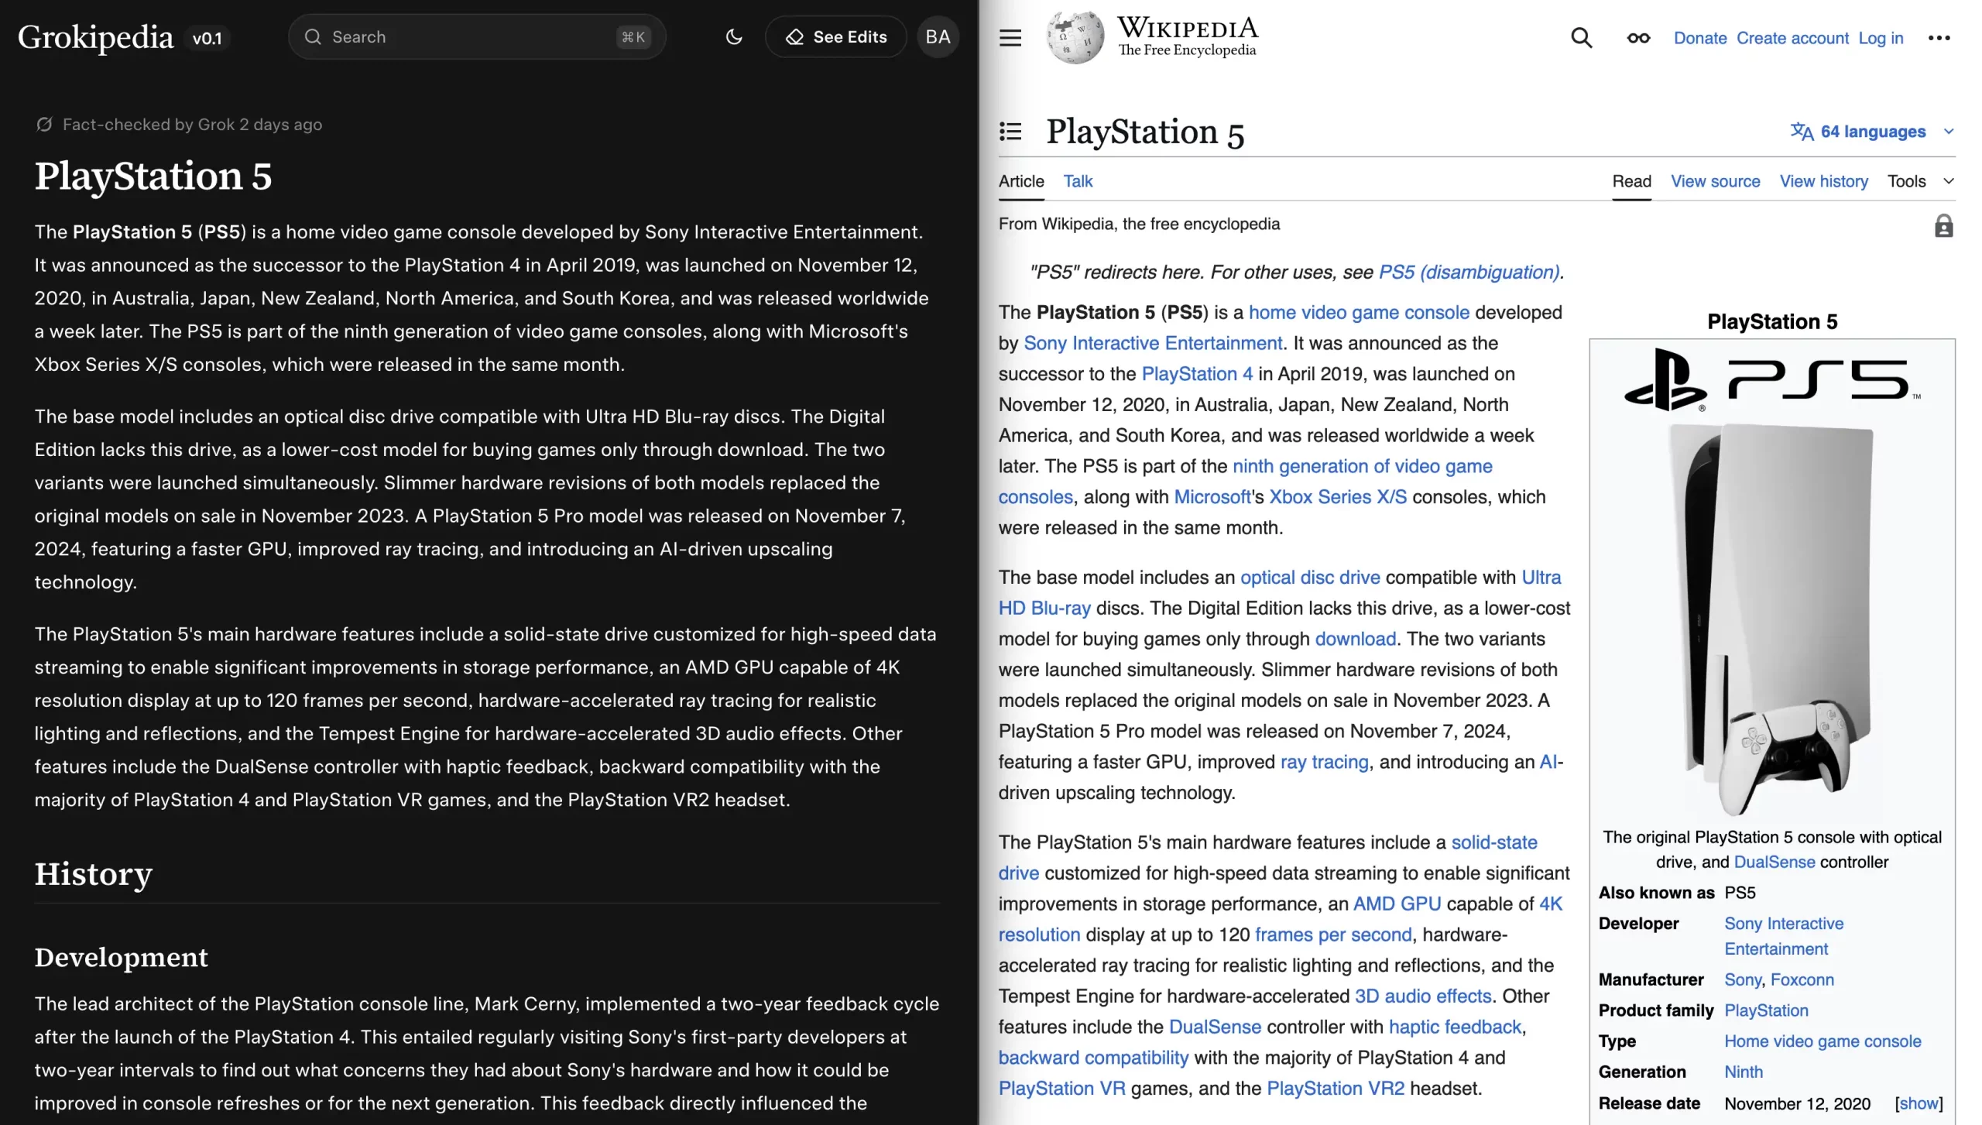1982x1125 pixels.
Task: Click the search magnifier inside Grokipedia's search bar
Action: 314,36
